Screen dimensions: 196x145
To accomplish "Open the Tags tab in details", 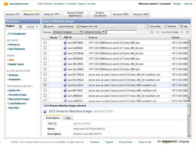I will point(68,118).
